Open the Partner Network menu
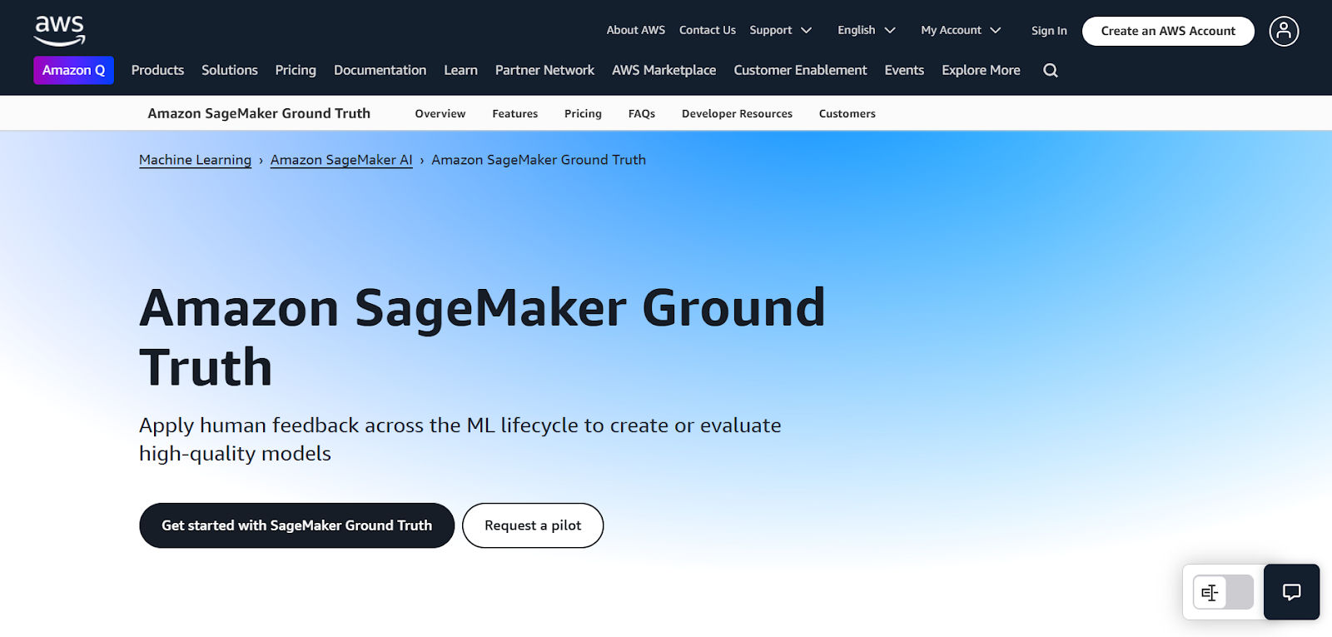The image size is (1332, 637). click(x=544, y=70)
